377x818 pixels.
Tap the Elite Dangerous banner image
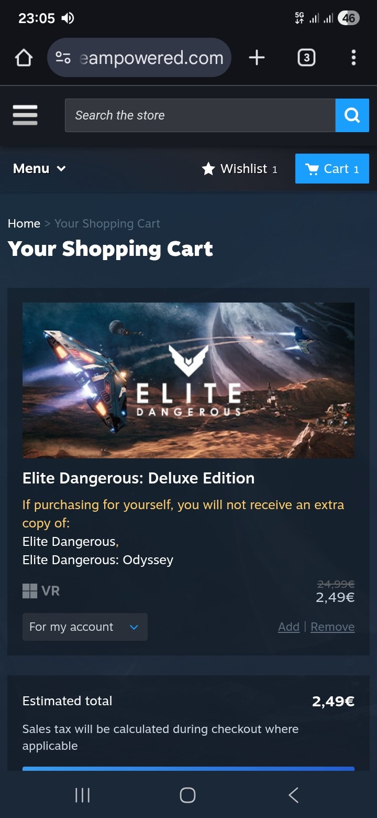[188, 380]
